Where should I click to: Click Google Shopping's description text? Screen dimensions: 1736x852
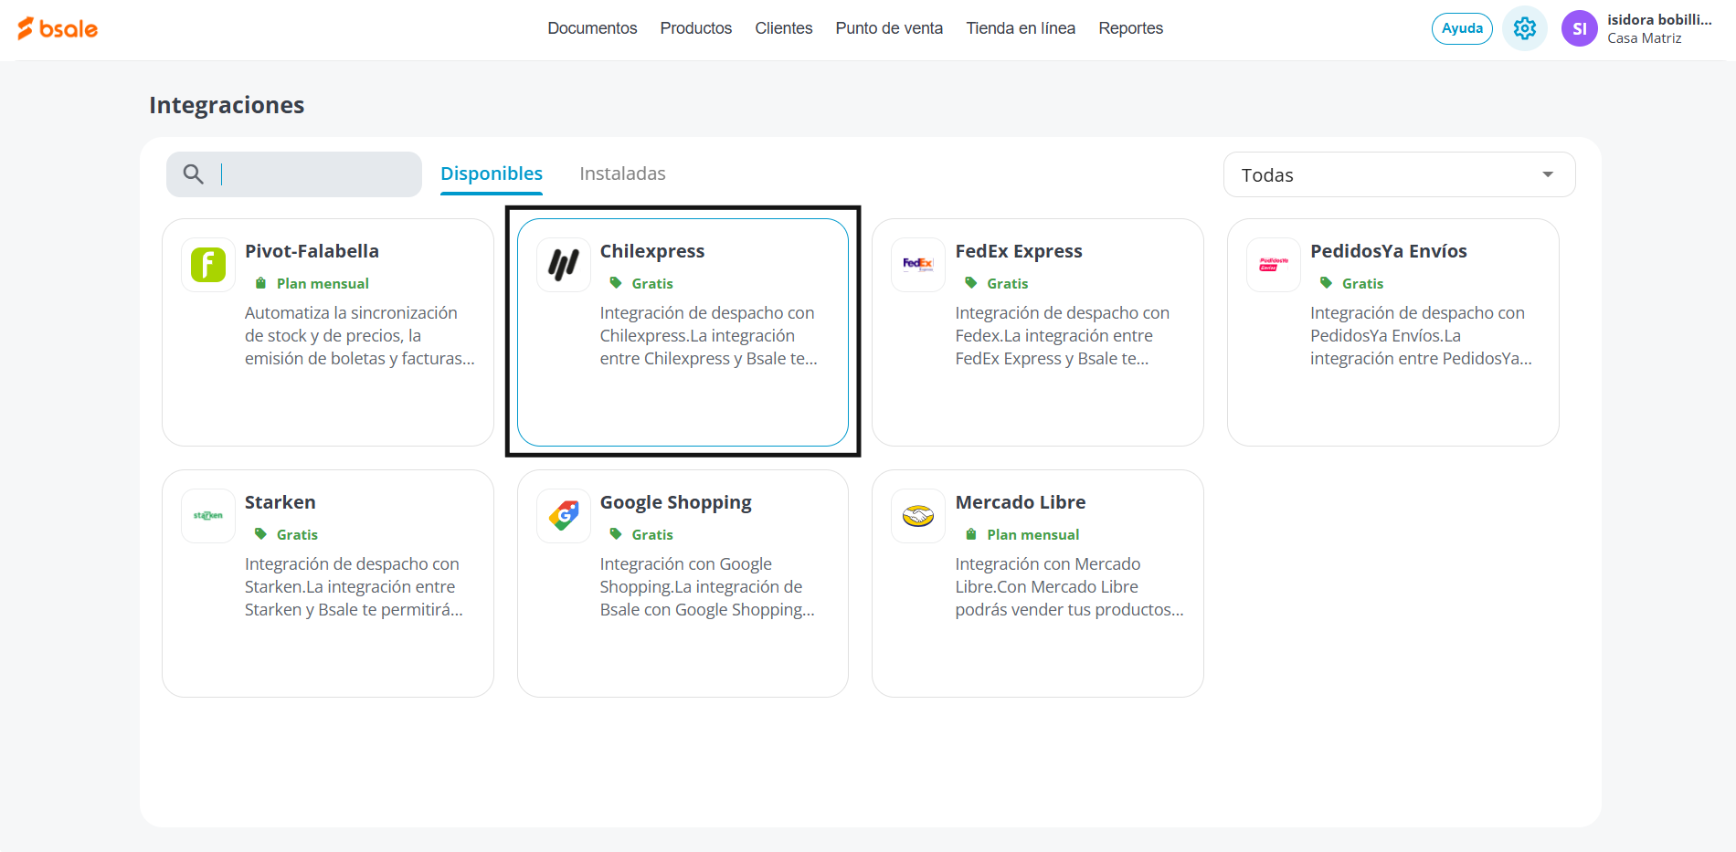(707, 587)
